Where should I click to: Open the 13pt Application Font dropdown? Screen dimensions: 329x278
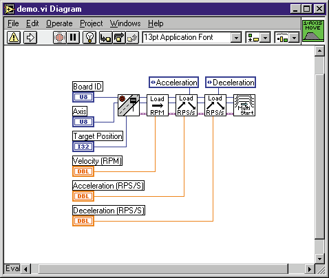click(x=192, y=37)
